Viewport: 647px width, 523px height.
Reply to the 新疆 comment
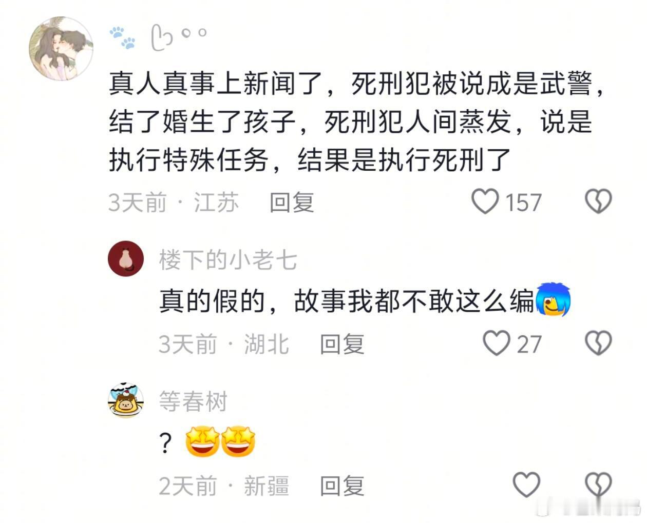tap(342, 486)
